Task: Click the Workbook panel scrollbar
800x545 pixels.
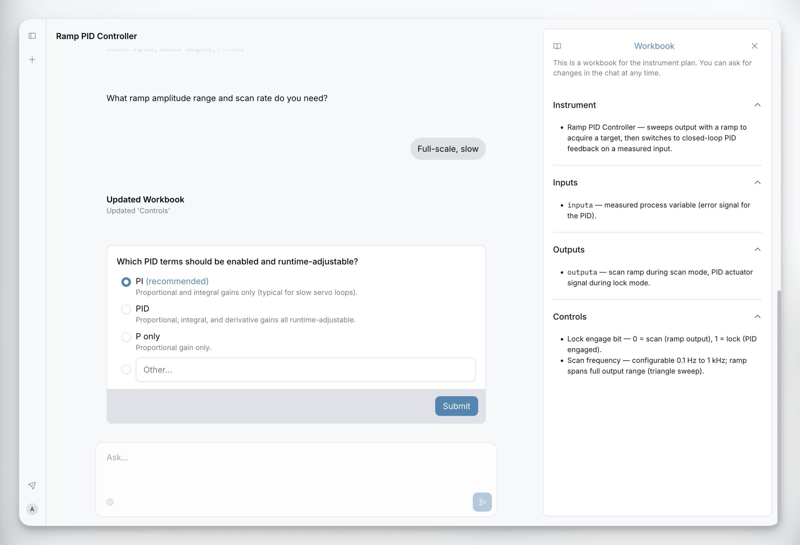Action: click(779, 406)
